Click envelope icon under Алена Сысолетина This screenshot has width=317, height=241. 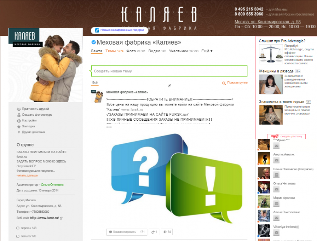(276, 218)
